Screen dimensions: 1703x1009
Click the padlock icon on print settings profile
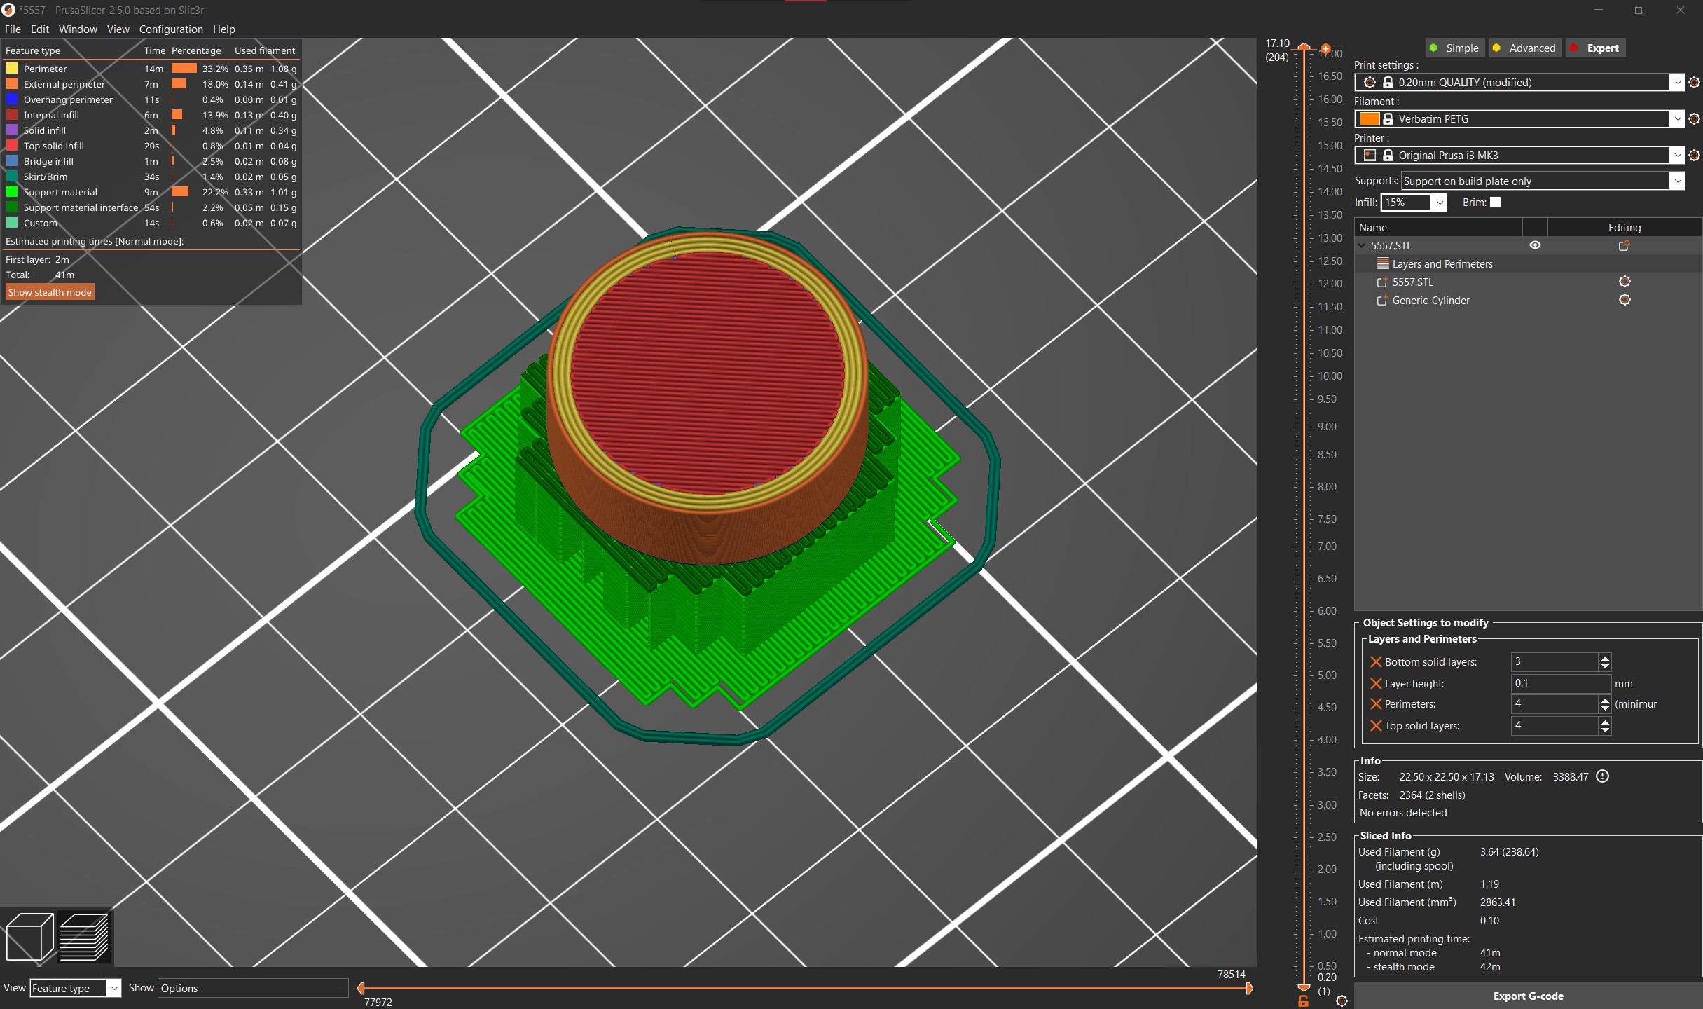[1388, 82]
